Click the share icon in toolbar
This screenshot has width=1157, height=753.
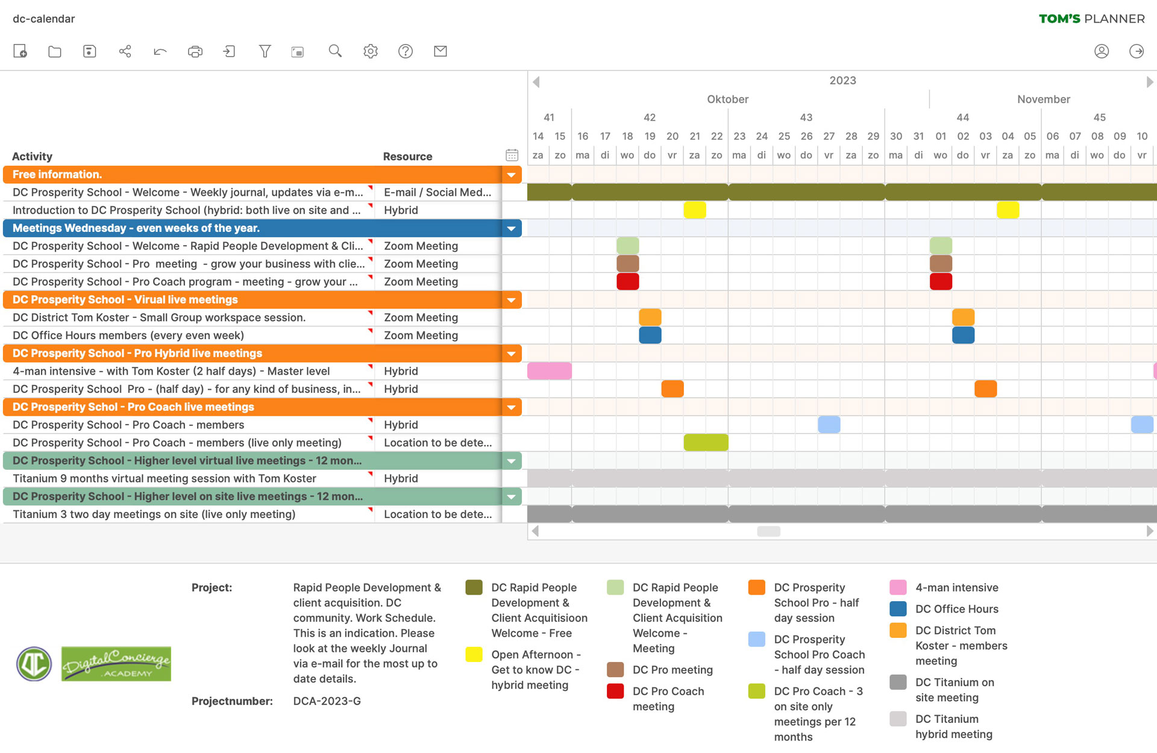[x=125, y=51]
